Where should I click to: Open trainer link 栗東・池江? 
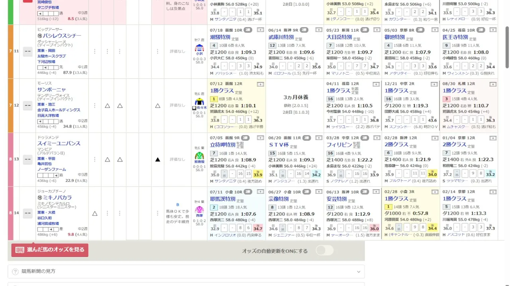click(x=46, y=104)
